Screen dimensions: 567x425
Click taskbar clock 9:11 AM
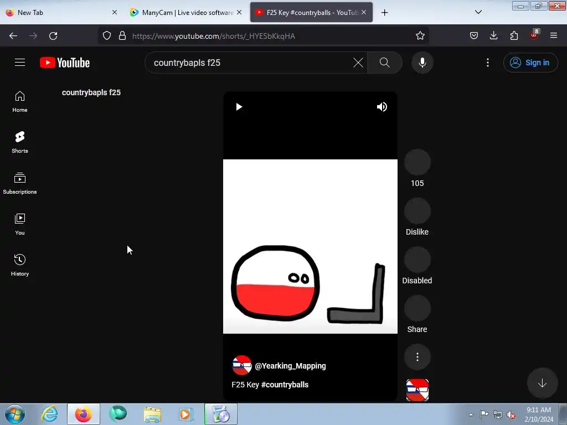[x=538, y=414]
